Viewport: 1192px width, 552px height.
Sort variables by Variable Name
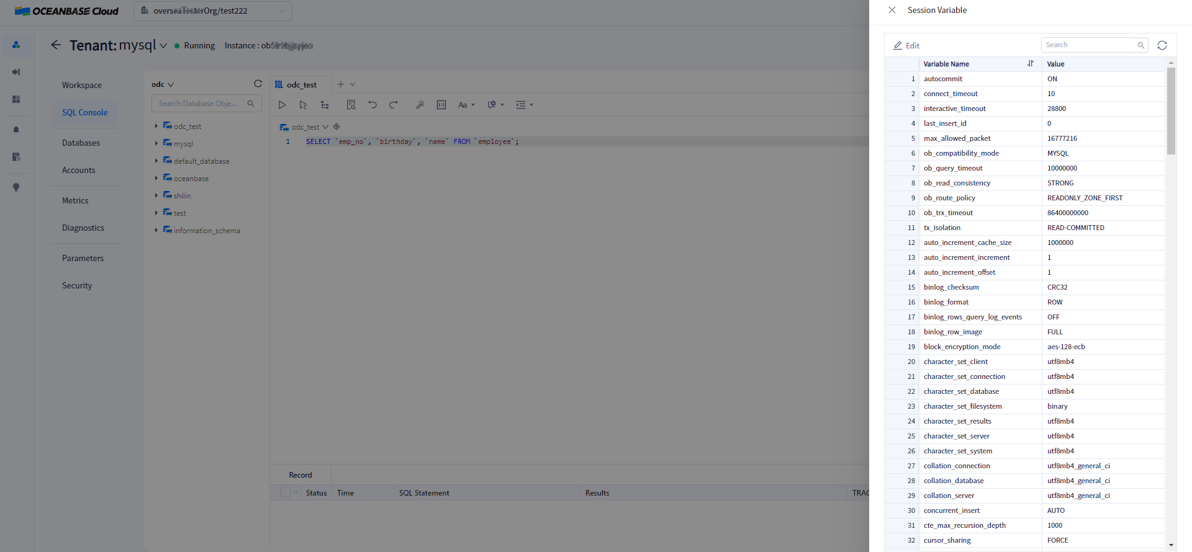coord(1031,64)
